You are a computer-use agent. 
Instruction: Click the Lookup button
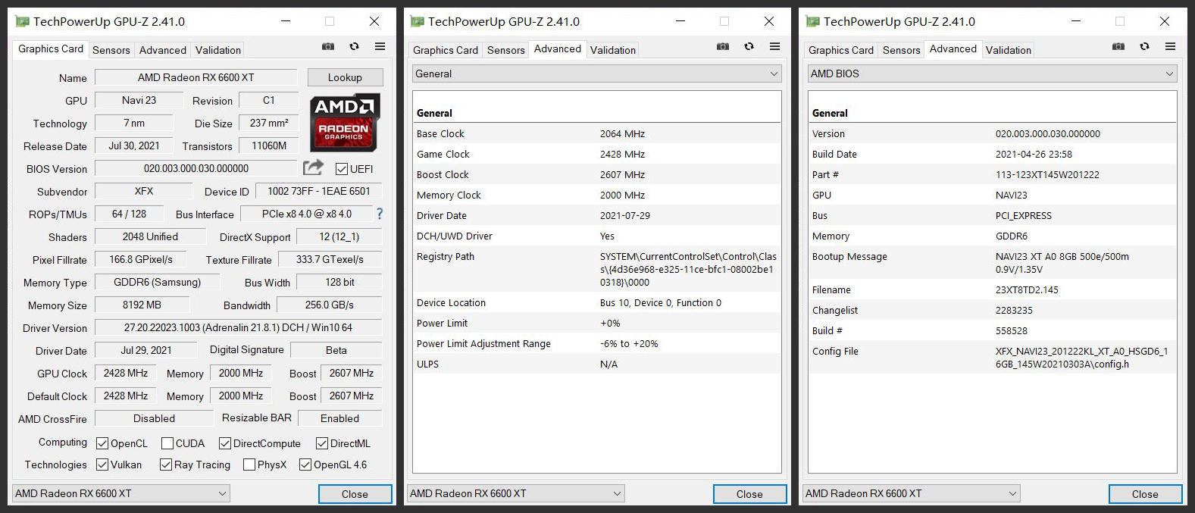[x=345, y=77]
